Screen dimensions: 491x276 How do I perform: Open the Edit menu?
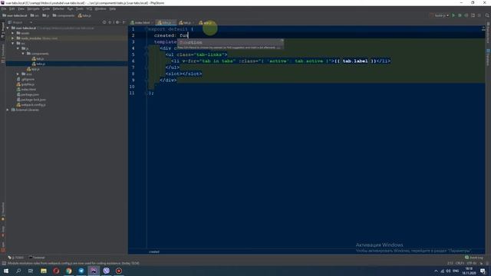click(12, 8)
